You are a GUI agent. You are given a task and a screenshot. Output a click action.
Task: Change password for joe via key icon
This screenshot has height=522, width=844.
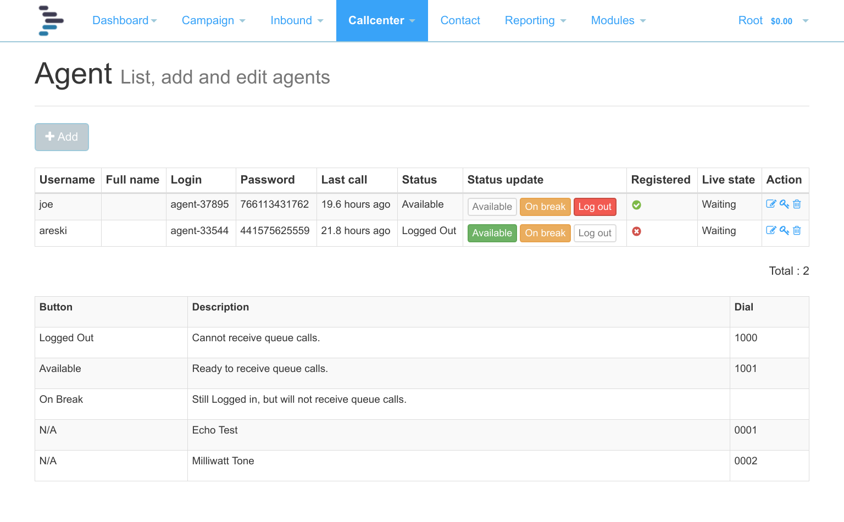(x=784, y=204)
